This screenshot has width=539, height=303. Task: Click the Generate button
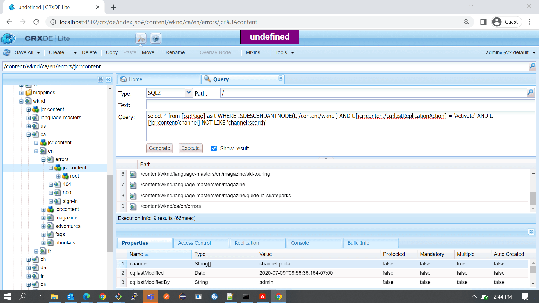click(159, 148)
